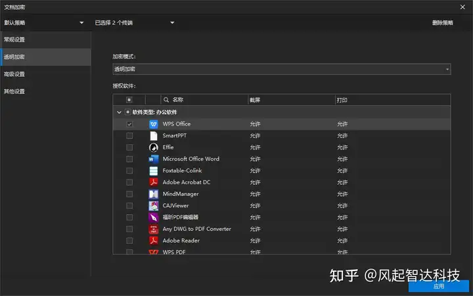Click 截屏 允许 value for MindManager

click(x=255, y=194)
